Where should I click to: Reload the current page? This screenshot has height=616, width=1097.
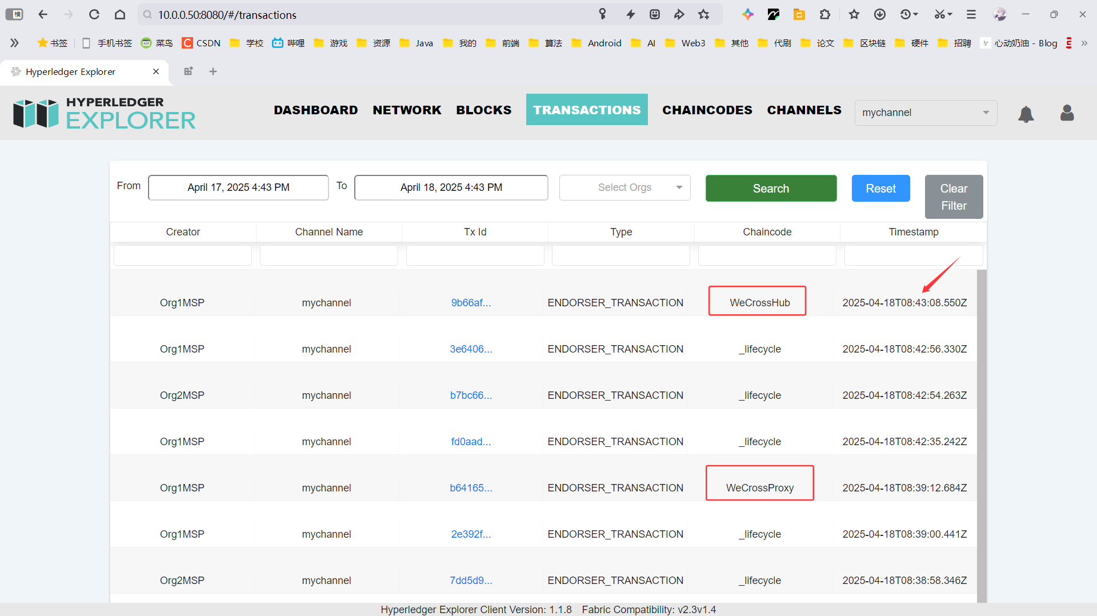94,14
